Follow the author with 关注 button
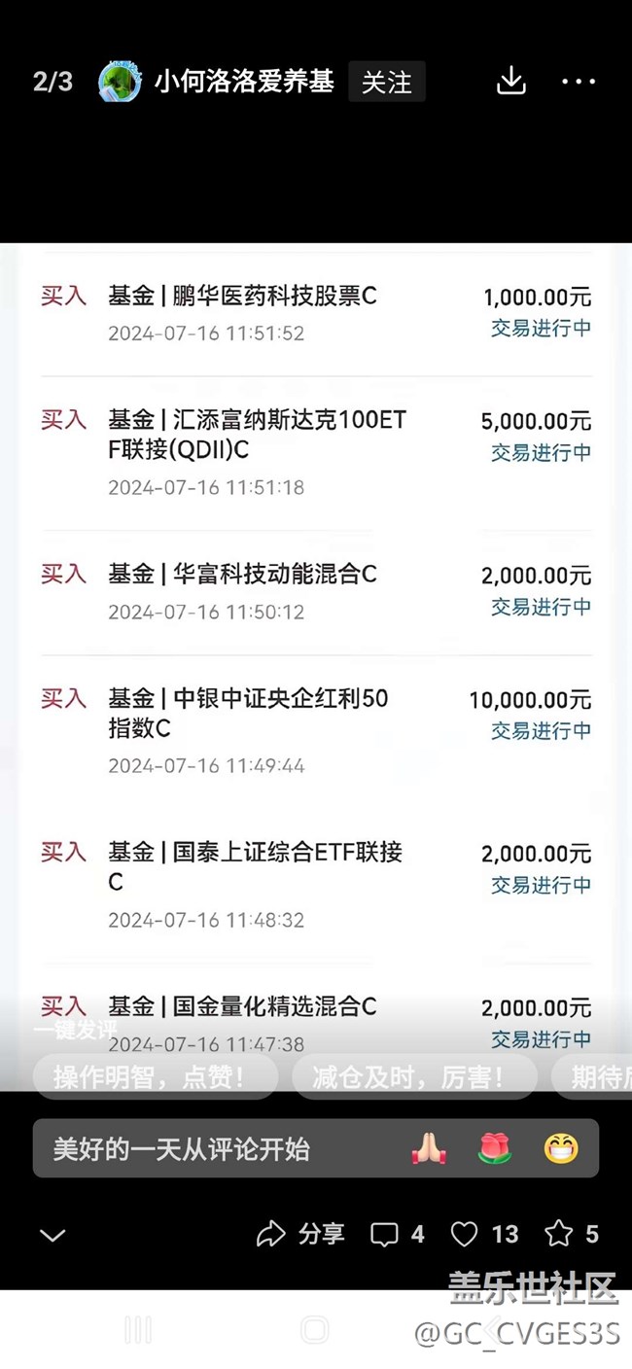This screenshot has width=632, height=1369. pyautogui.click(x=387, y=83)
